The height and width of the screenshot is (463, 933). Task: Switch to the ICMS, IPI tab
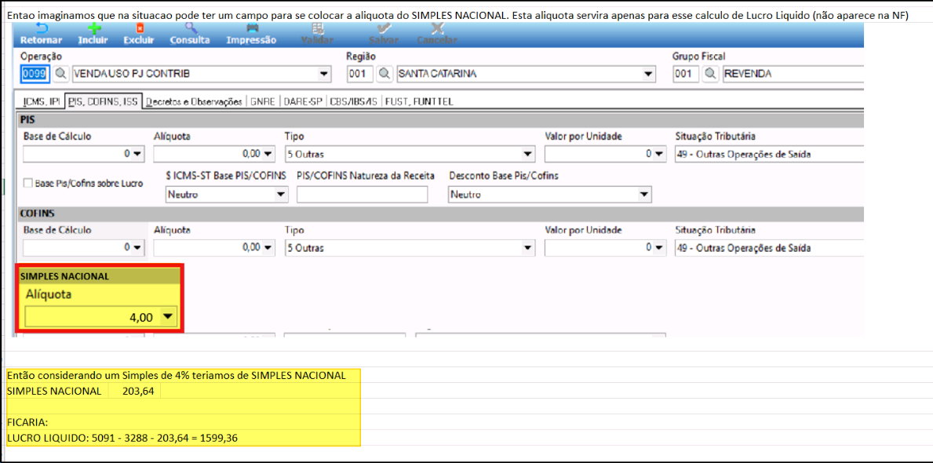point(41,102)
